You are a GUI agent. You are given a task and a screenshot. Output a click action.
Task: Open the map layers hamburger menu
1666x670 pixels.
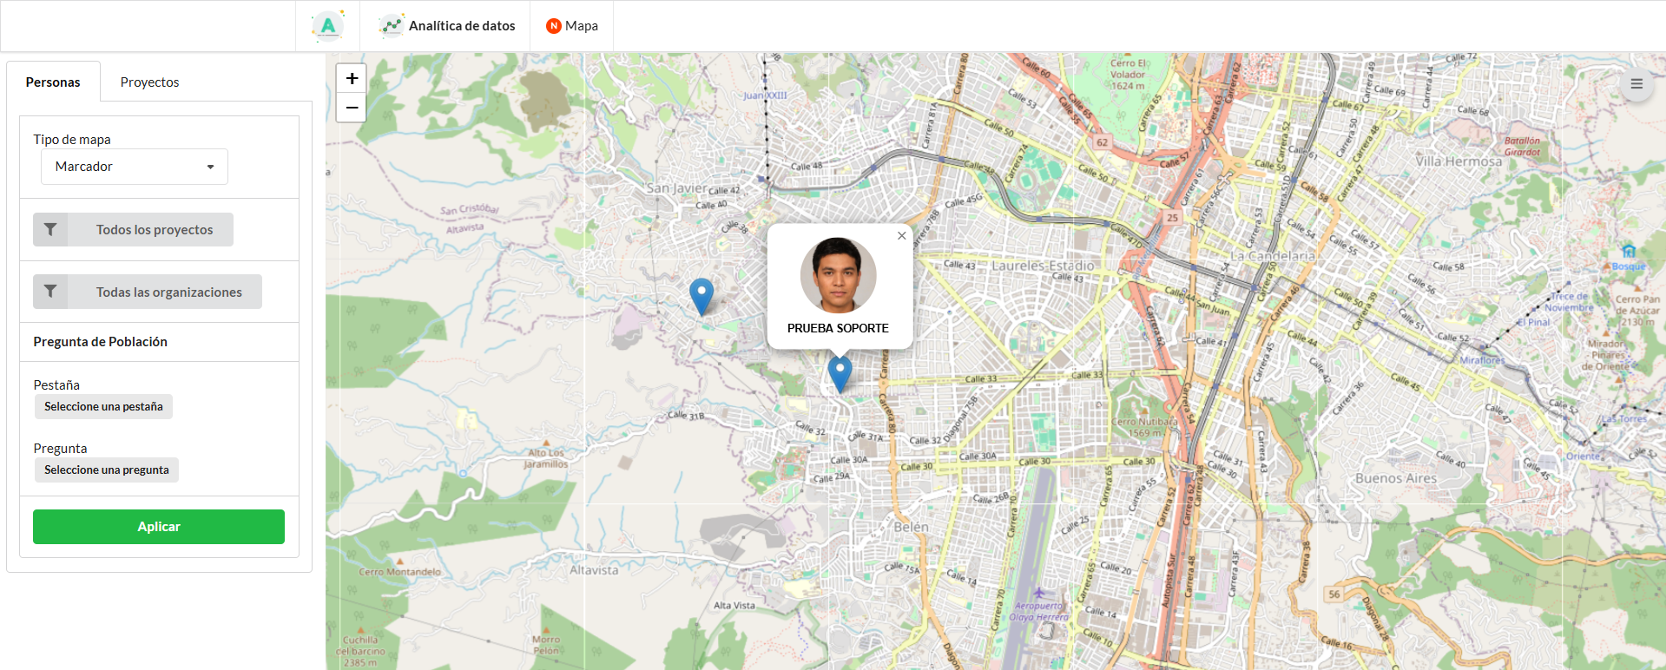(1636, 84)
